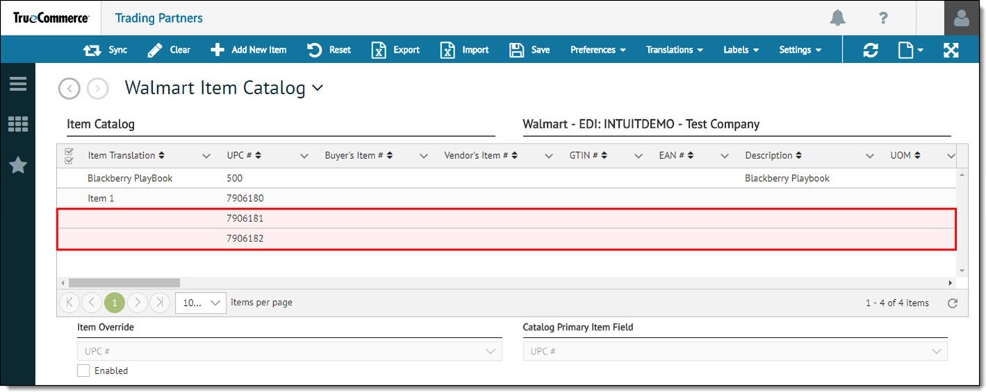Open the user profile avatar

click(962, 18)
